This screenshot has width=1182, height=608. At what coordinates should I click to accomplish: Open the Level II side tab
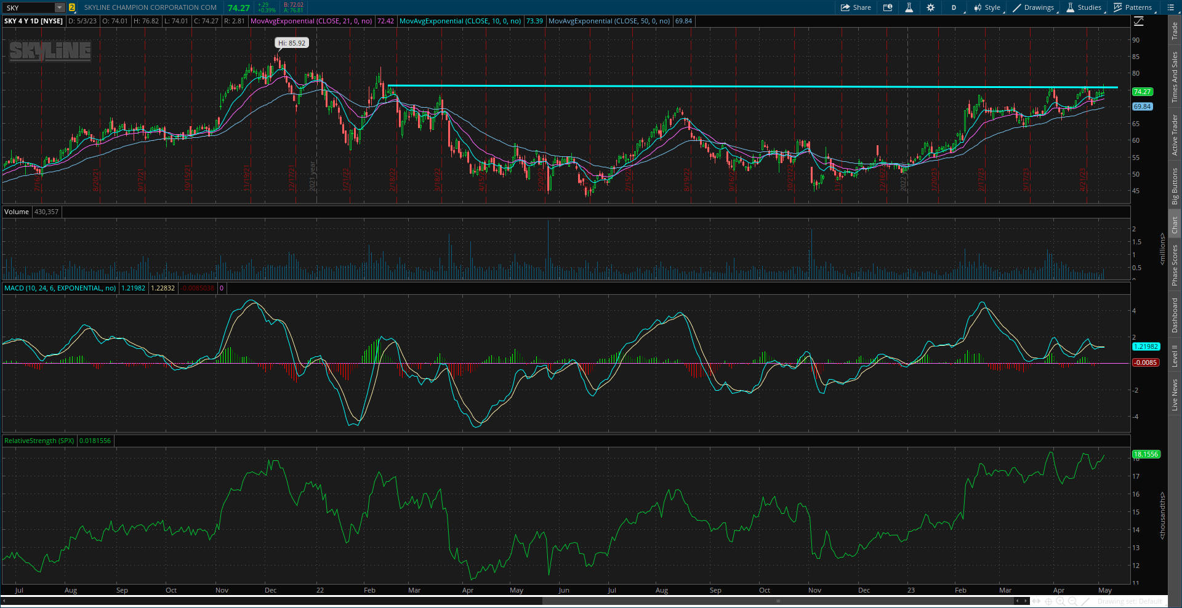point(1175,356)
